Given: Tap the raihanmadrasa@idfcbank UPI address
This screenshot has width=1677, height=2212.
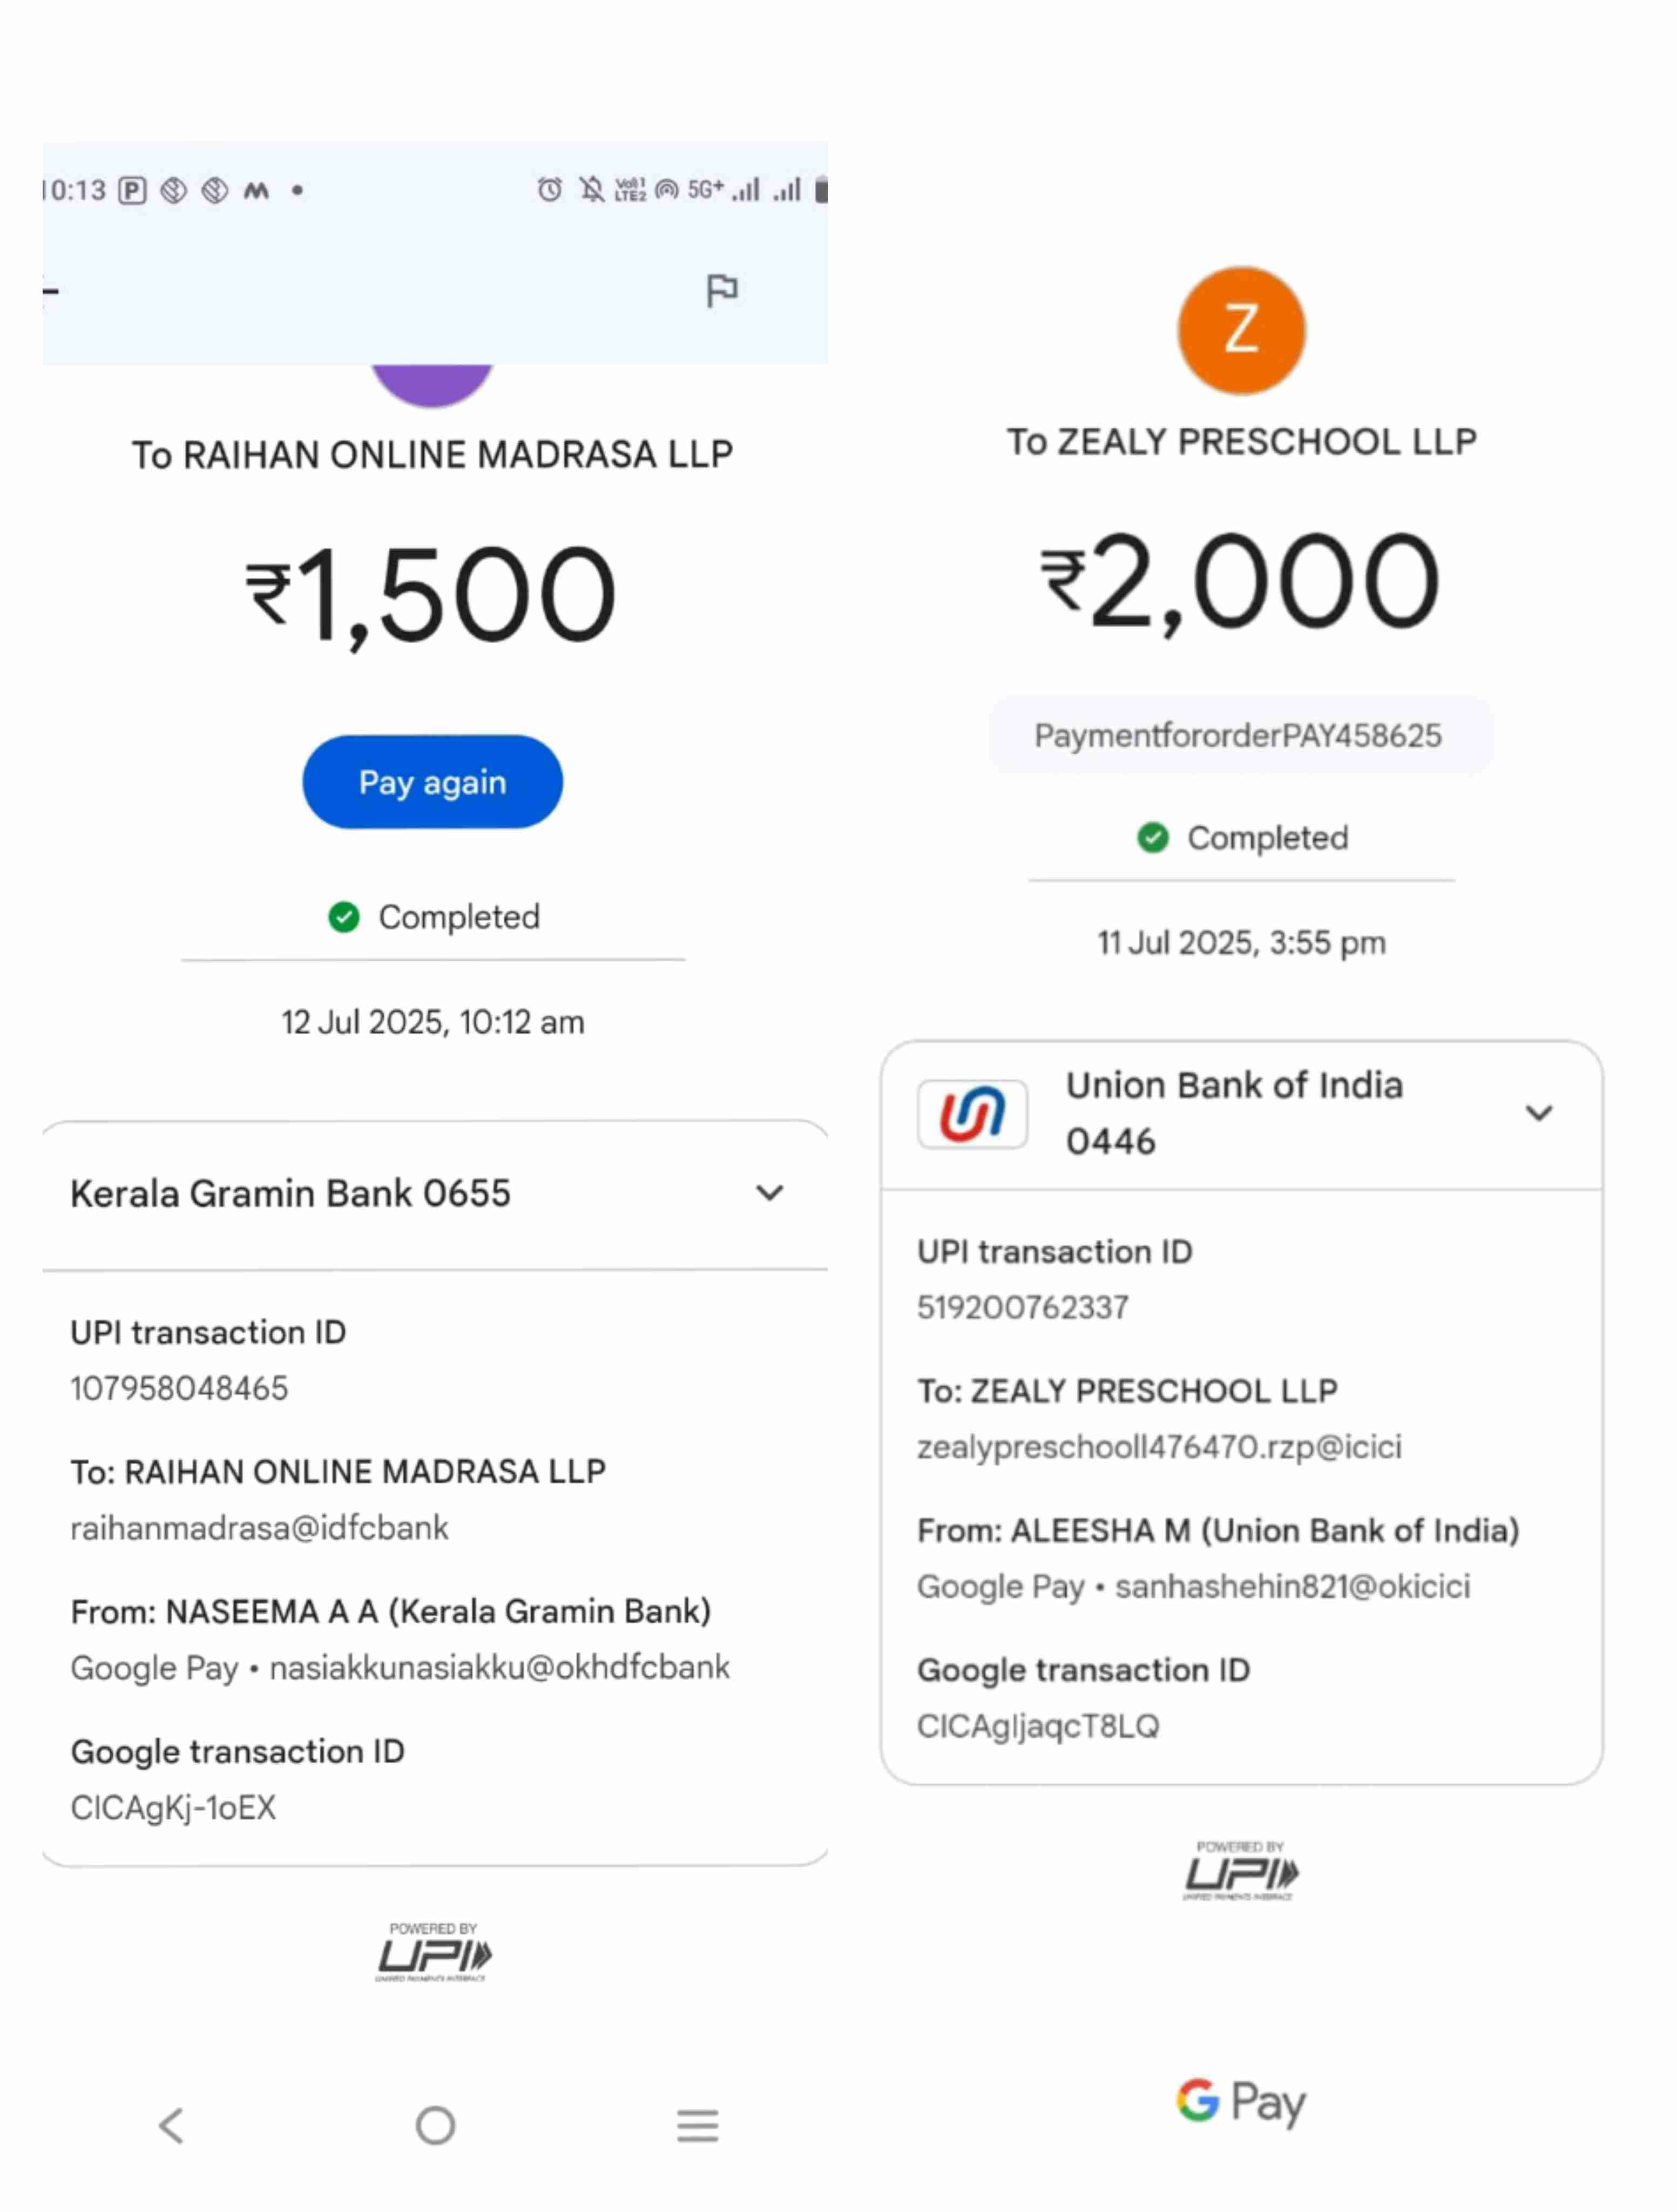Looking at the screenshot, I should click(x=259, y=1528).
